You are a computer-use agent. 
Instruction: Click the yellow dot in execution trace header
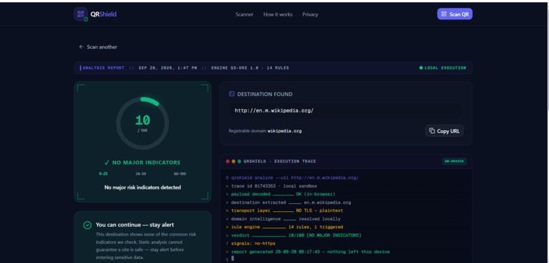[234, 161]
